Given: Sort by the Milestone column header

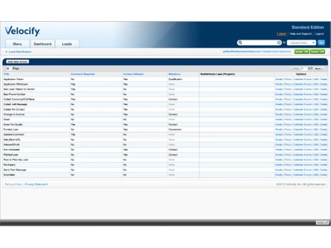Looking at the screenshot, I should (x=175, y=74).
